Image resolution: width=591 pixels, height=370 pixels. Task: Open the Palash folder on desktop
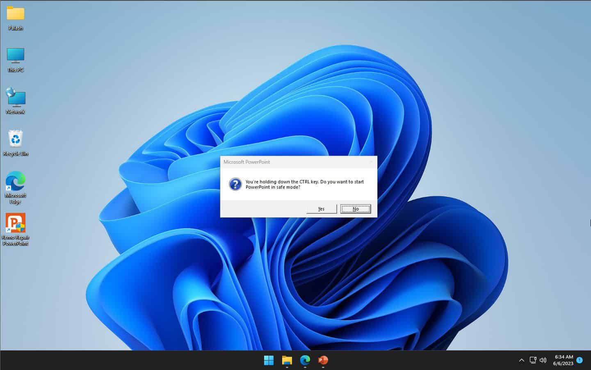[16, 18]
